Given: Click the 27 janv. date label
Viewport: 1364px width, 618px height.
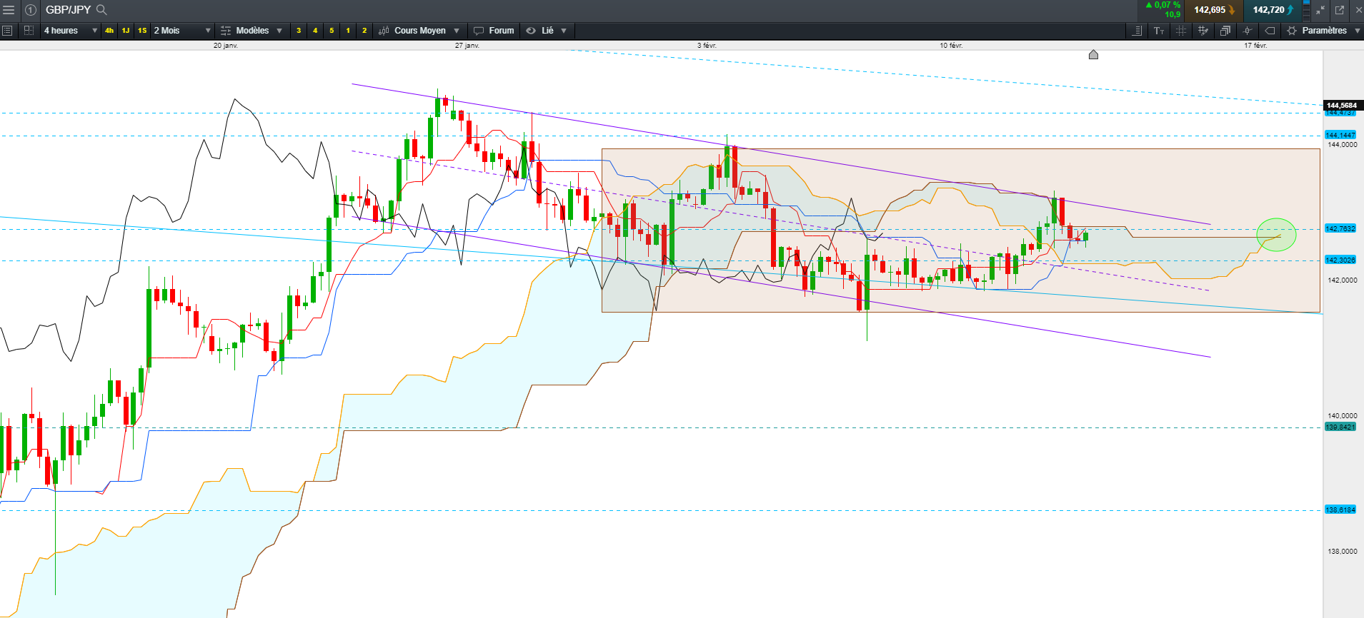Looking at the screenshot, I should [x=467, y=46].
